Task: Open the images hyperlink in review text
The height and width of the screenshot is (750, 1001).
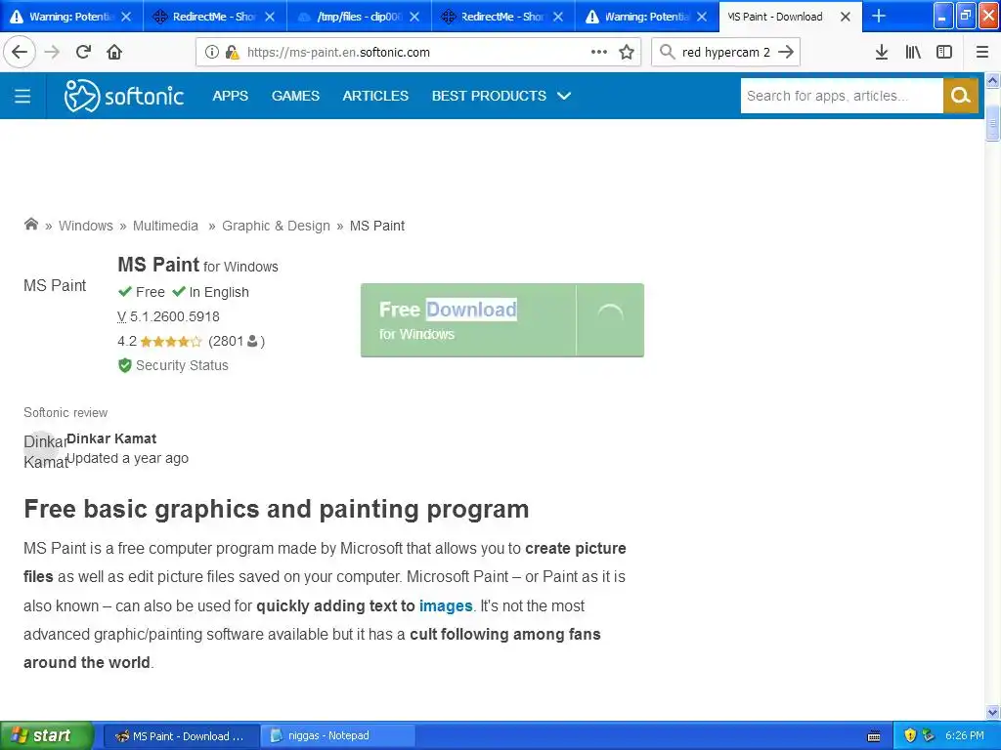Action: tap(446, 605)
